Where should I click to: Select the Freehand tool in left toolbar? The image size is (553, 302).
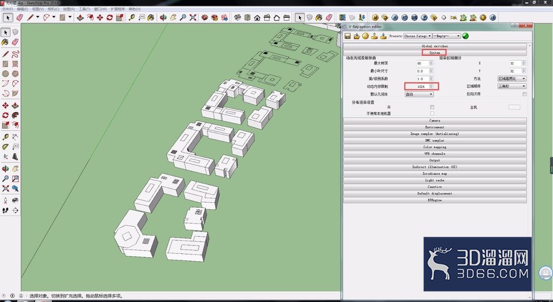click(15, 54)
